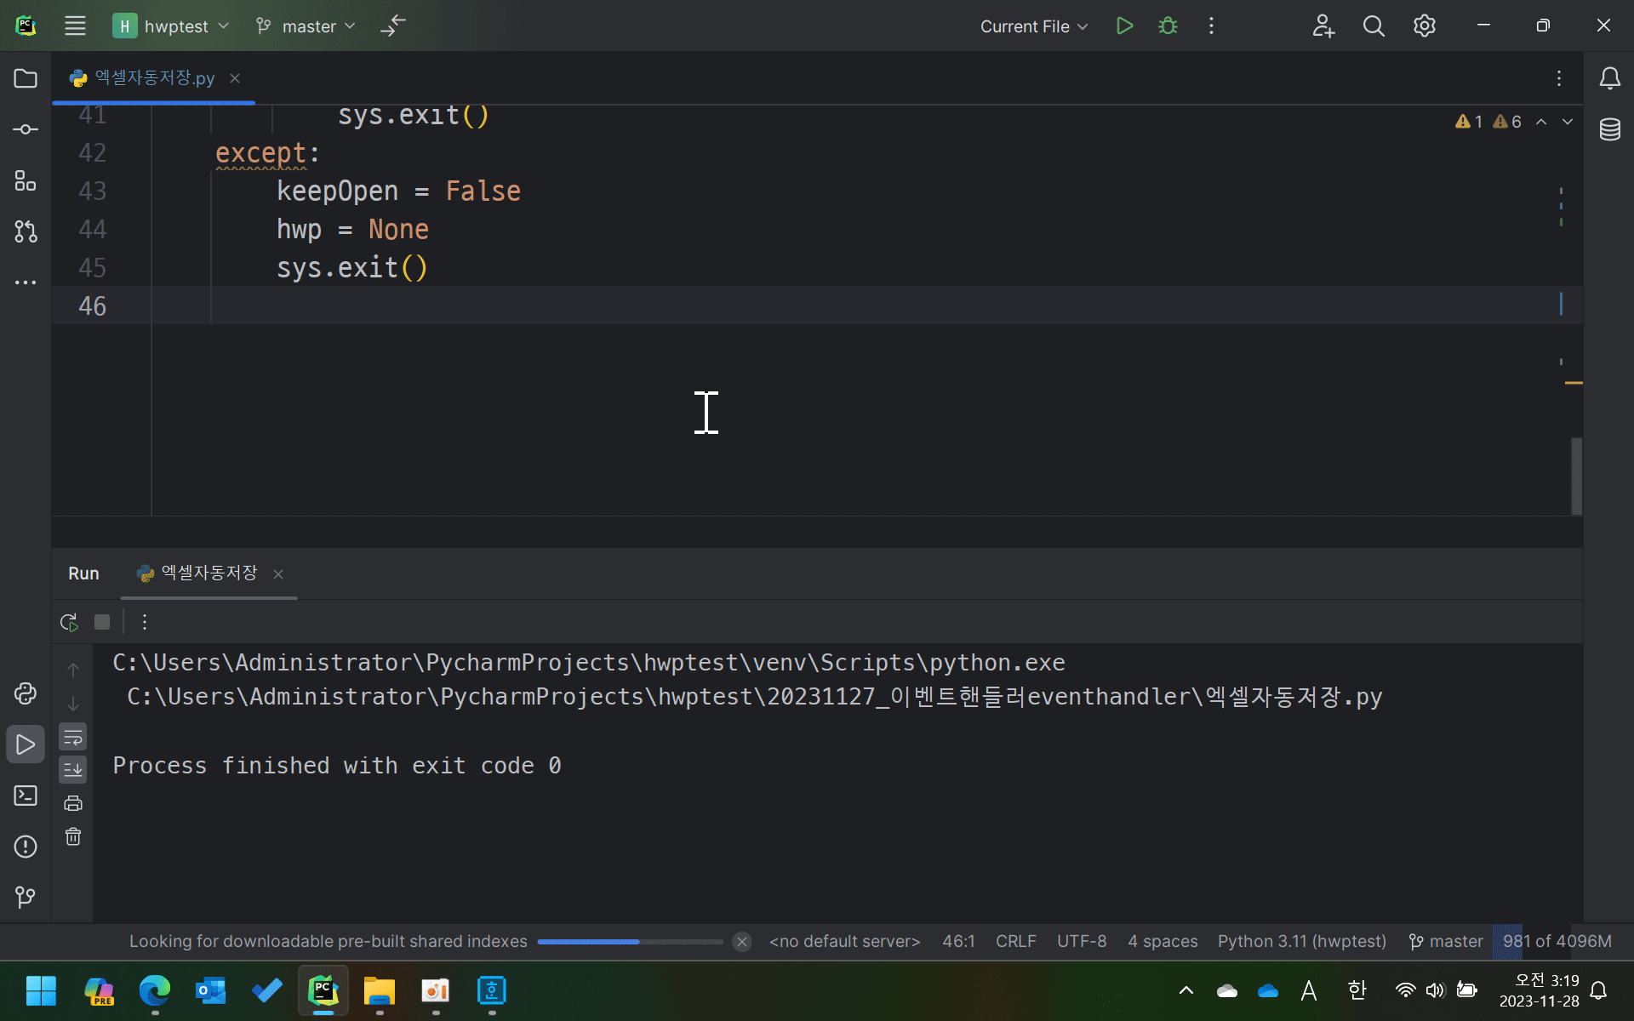Switch to the 엑셀자동저장 run tab

[x=209, y=573]
